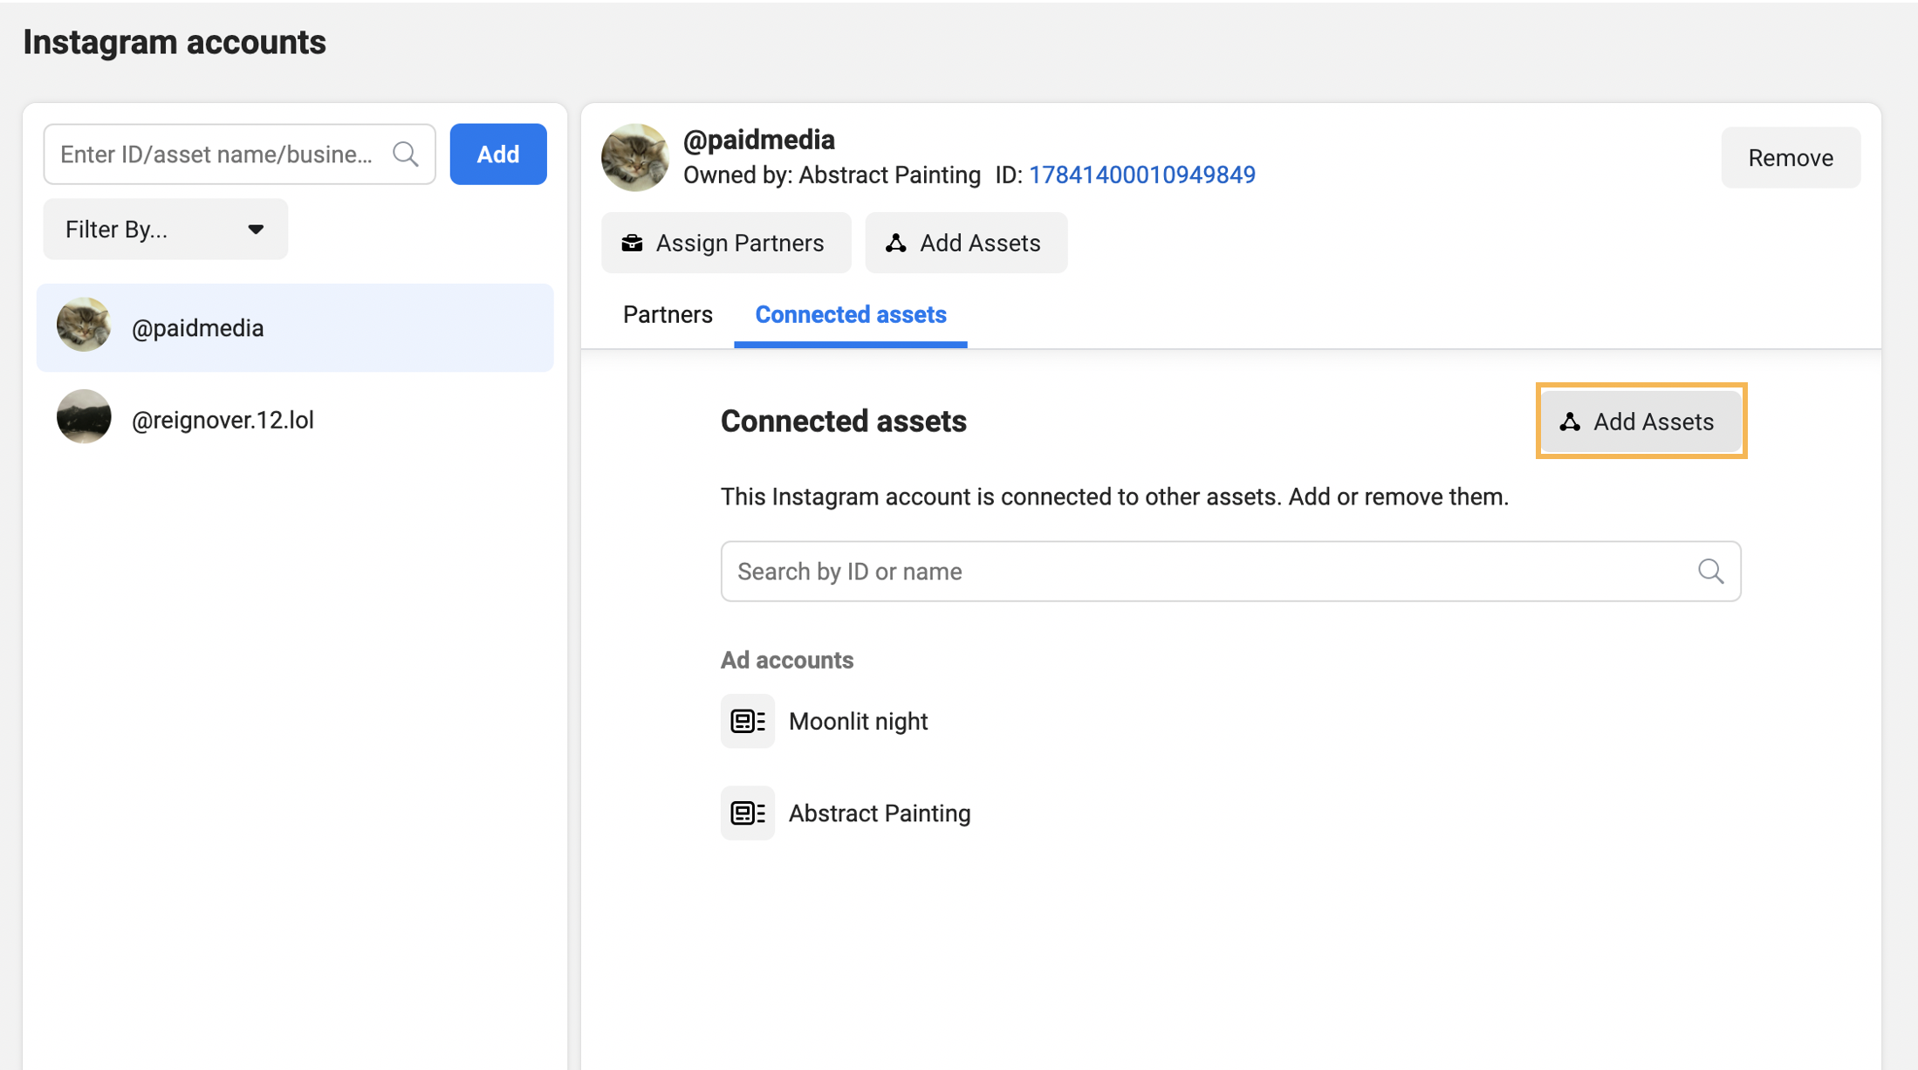Click the search magnifier icon in search bar

pos(1709,571)
